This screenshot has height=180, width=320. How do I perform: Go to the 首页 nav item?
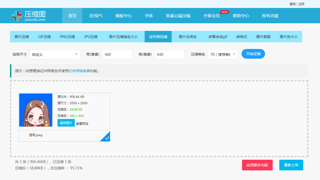[x=72, y=16]
